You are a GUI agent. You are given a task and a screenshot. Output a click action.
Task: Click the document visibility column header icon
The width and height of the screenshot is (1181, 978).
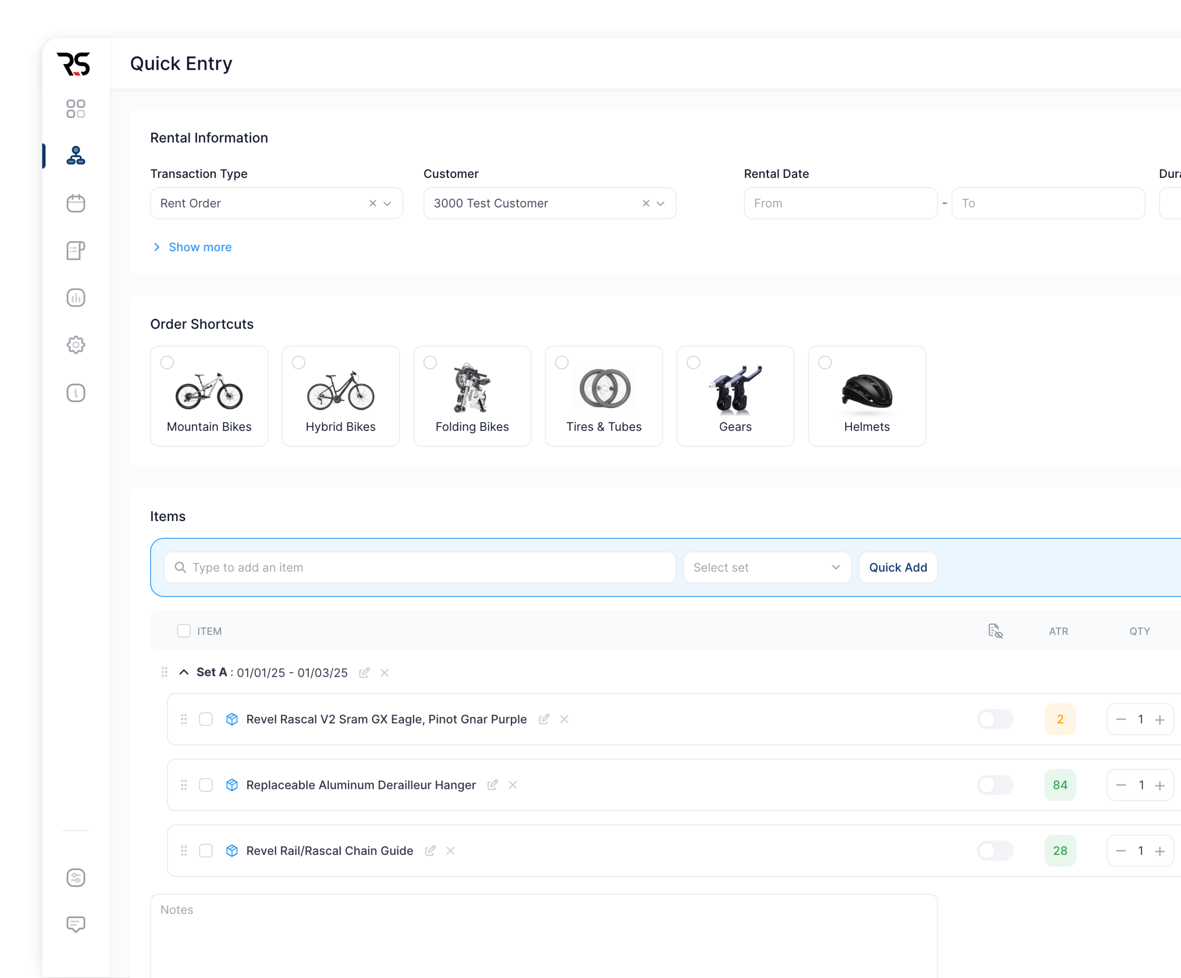(x=996, y=631)
